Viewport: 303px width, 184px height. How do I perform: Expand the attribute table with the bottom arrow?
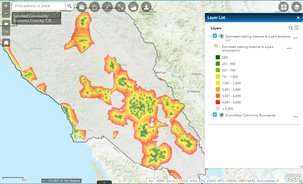pos(104,182)
